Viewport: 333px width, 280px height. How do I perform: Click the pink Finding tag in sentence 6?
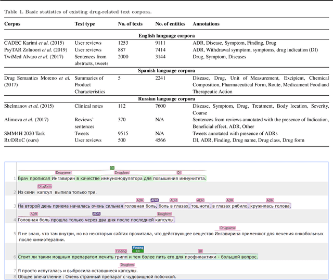click(121, 251)
